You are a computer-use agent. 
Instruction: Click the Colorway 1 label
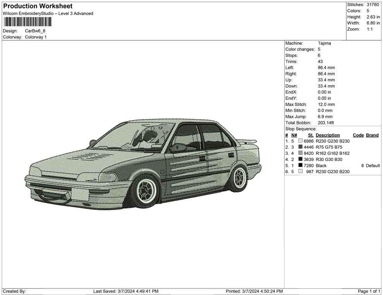(37, 37)
